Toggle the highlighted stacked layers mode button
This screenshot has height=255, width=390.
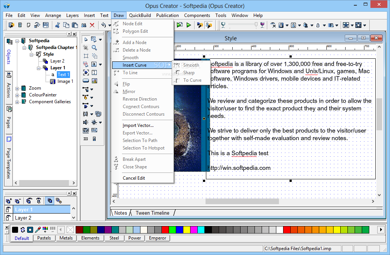point(50,201)
